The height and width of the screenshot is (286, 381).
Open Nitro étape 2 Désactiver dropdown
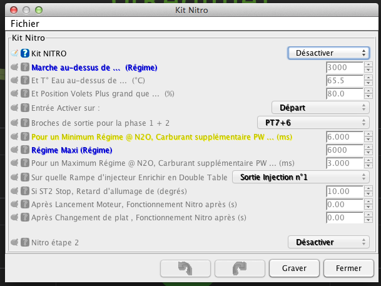point(328,242)
